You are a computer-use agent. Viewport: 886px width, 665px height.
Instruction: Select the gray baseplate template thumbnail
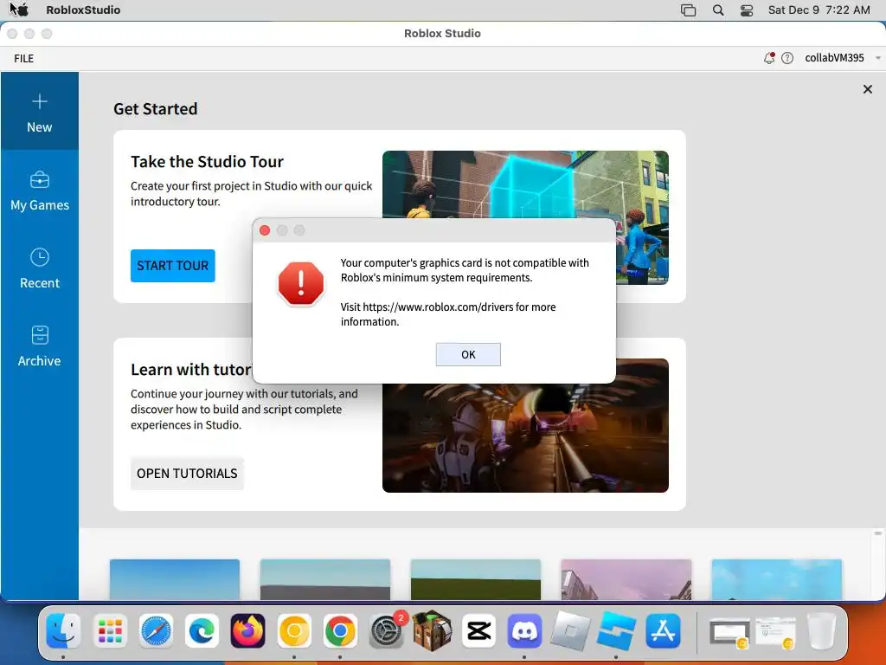(x=325, y=579)
